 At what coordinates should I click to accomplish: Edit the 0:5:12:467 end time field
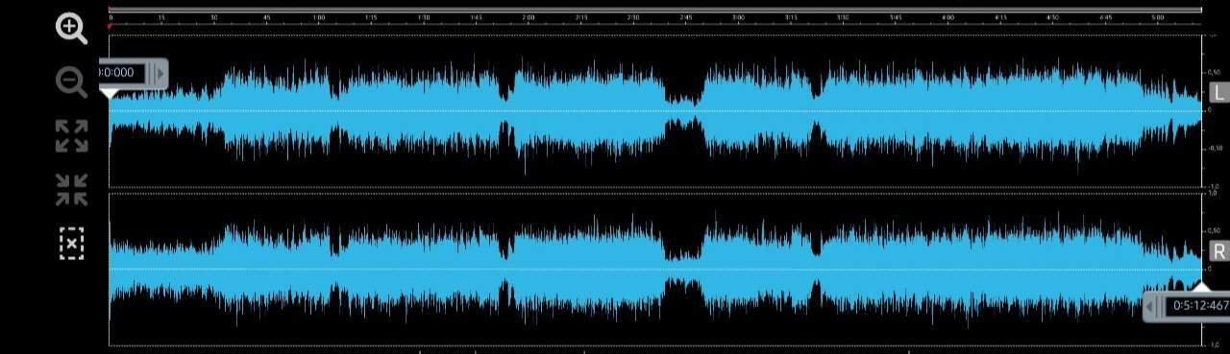(1198, 306)
